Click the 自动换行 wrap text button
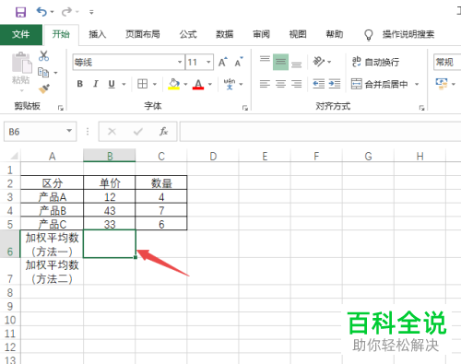The height and width of the screenshot is (364, 461). (x=375, y=62)
